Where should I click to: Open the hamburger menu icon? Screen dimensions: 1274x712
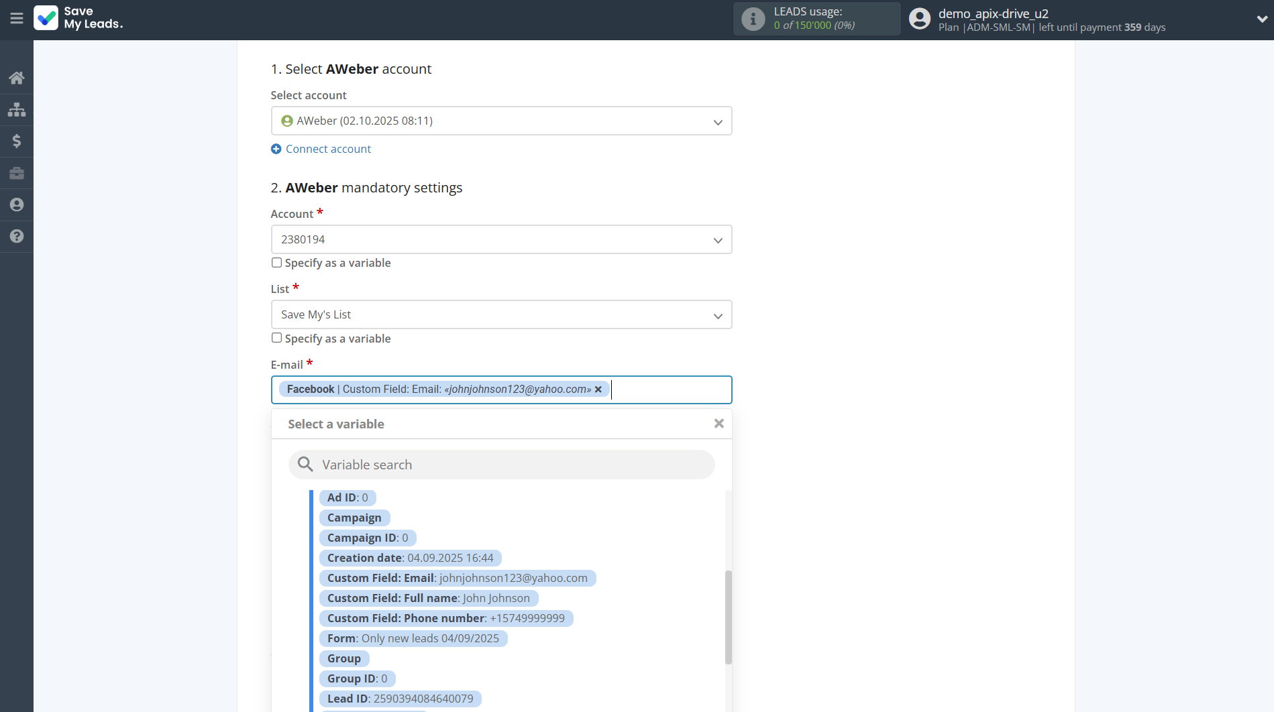[x=17, y=19]
